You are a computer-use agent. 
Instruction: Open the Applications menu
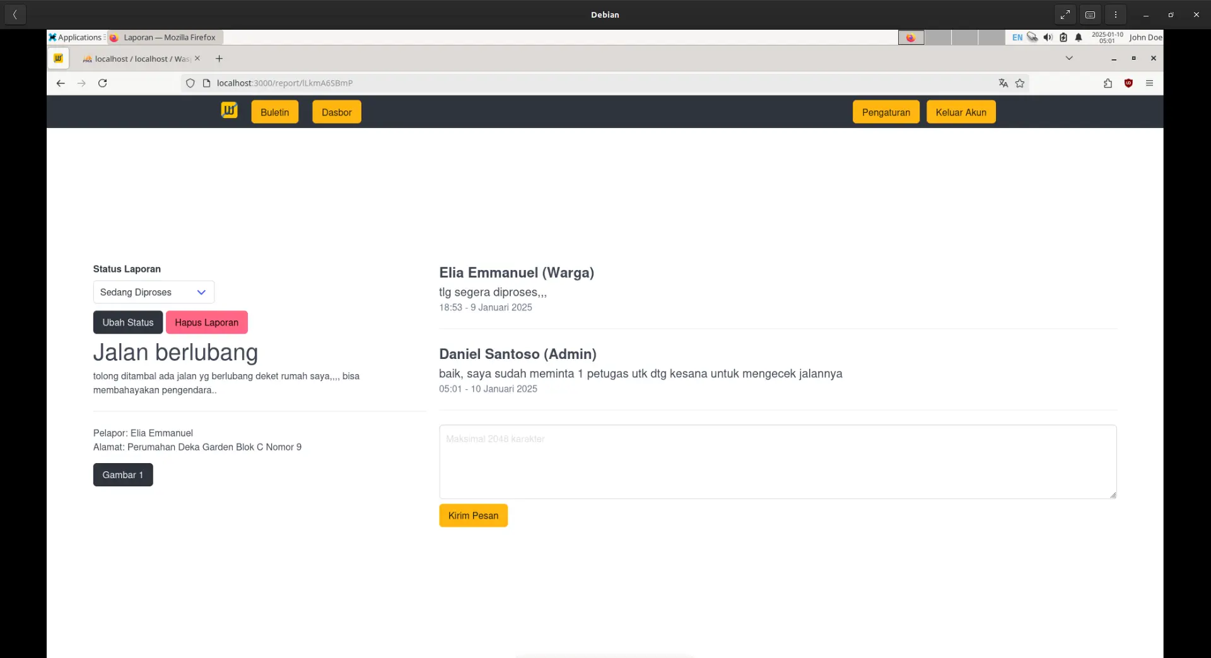76,37
